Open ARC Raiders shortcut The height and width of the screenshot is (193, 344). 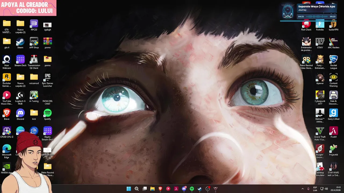tap(334, 43)
